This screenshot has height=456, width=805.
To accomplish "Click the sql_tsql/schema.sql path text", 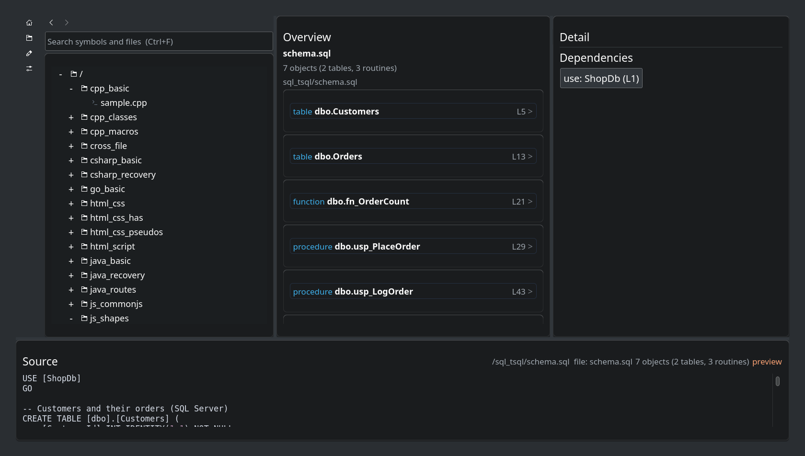I will click(320, 82).
